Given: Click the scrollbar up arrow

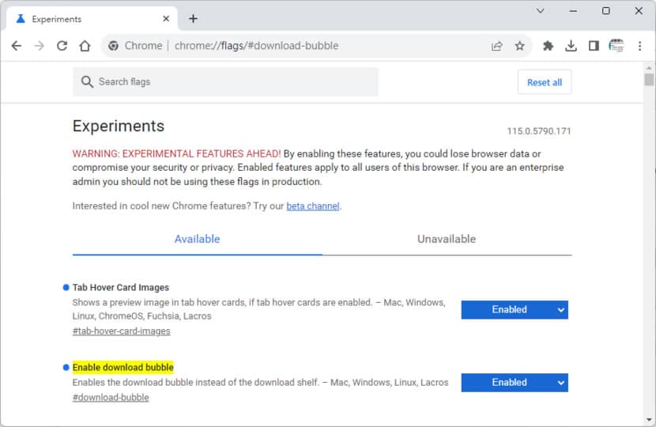Looking at the screenshot, I should tap(649, 68).
